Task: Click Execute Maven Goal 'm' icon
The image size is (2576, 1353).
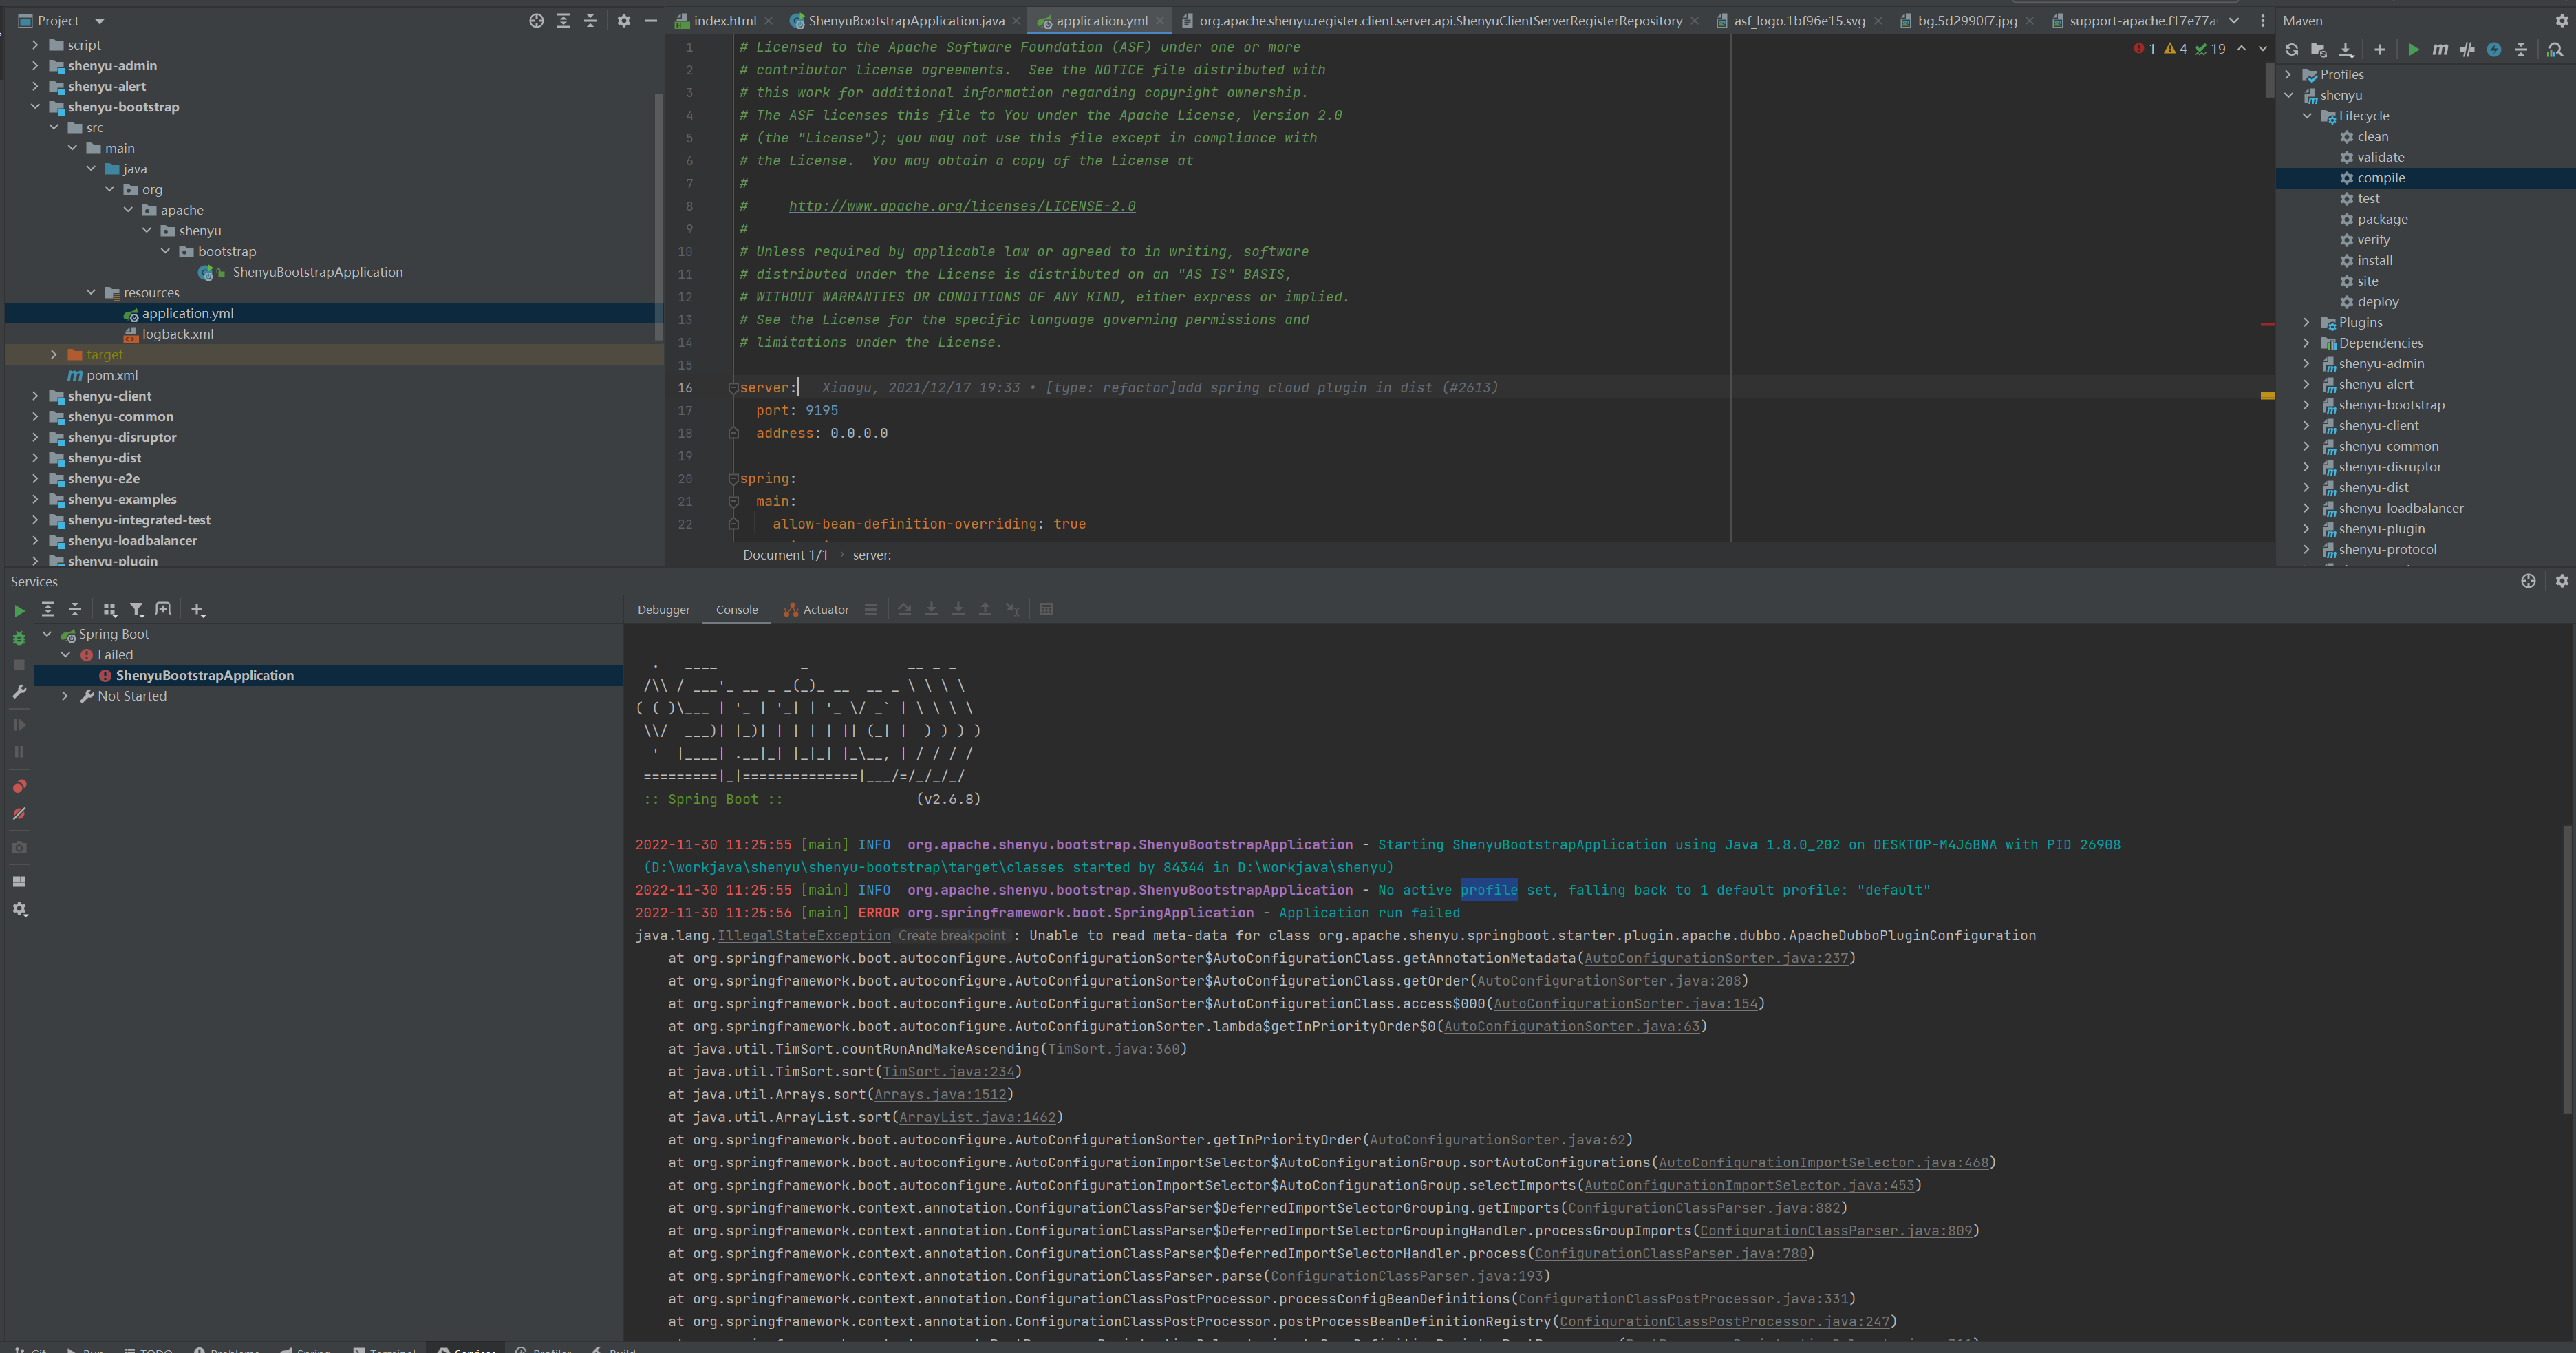Action: pos(2440,49)
